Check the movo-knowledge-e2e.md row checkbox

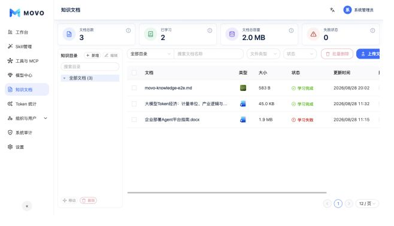pos(134,88)
